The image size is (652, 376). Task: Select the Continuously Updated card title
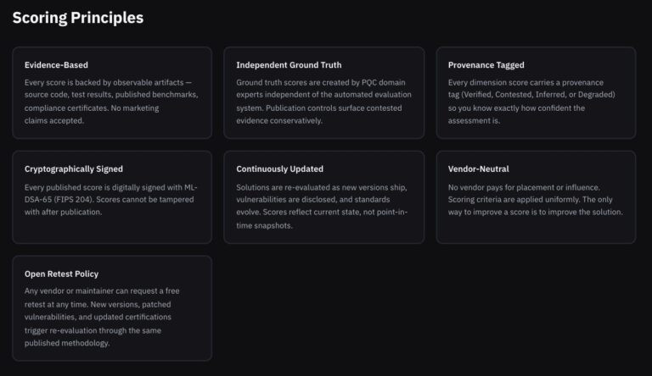click(279, 169)
